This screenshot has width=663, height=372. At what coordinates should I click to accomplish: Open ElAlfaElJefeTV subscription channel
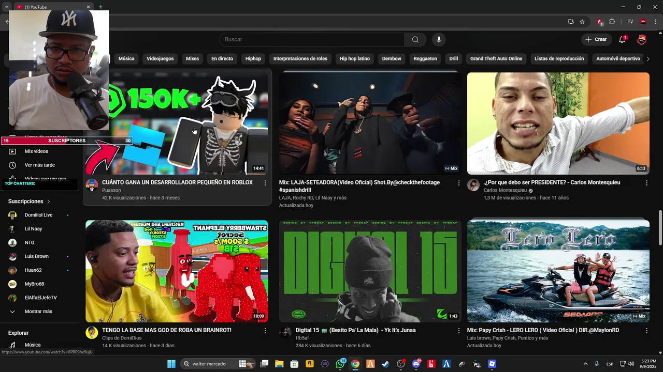coord(41,298)
